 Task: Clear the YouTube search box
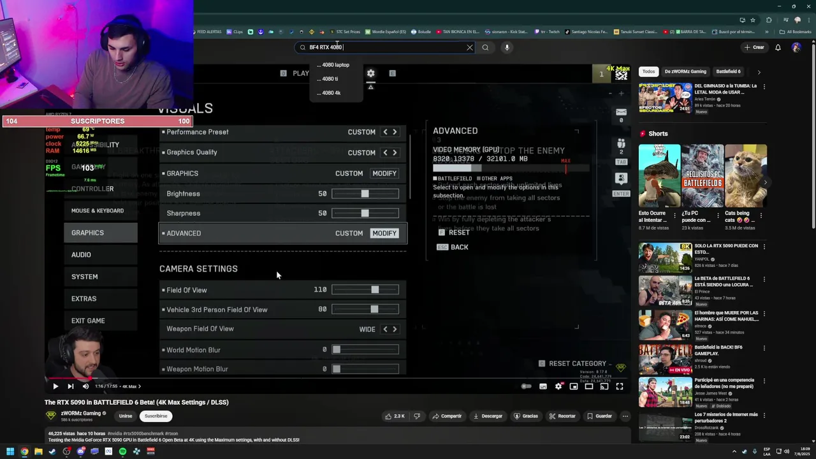click(470, 47)
